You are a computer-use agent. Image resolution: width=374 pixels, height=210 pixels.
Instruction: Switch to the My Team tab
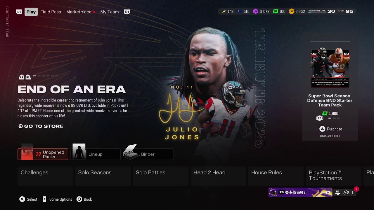[x=110, y=12]
